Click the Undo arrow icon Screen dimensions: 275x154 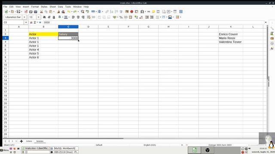pyautogui.click(x=69, y=12)
